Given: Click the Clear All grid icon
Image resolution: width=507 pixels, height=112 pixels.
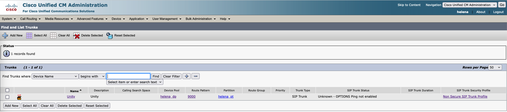Looking at the screenshot, I should (53, 36).
